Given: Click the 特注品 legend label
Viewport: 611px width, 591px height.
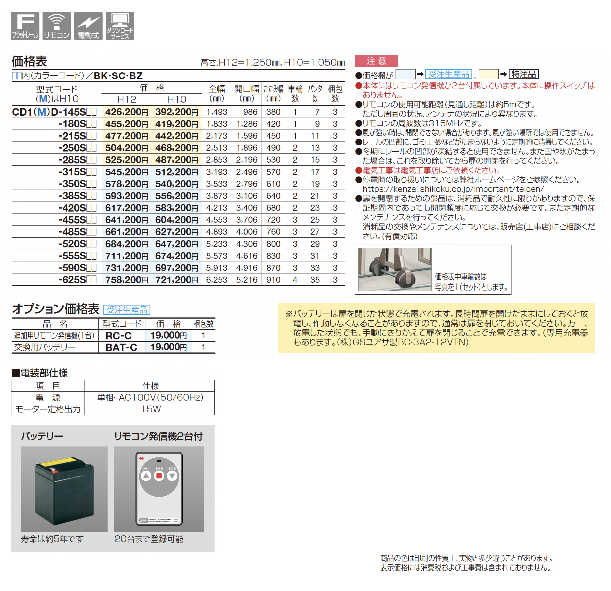Looking at the screenshot, I should [x=523, y=74].
